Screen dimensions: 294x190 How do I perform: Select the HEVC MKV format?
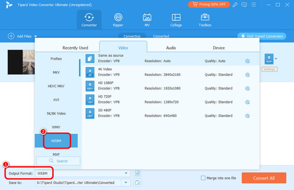(x=56, y=86)
